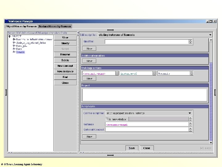The width and height of the screenshot is (222, 167).
Task: Select Strategic_cog_relevant_factor in the tree
Action: (x=31, y=43)
